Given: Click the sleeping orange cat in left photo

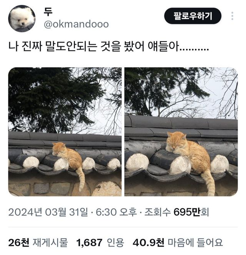Looking at the screenshot, I should 68,160.
